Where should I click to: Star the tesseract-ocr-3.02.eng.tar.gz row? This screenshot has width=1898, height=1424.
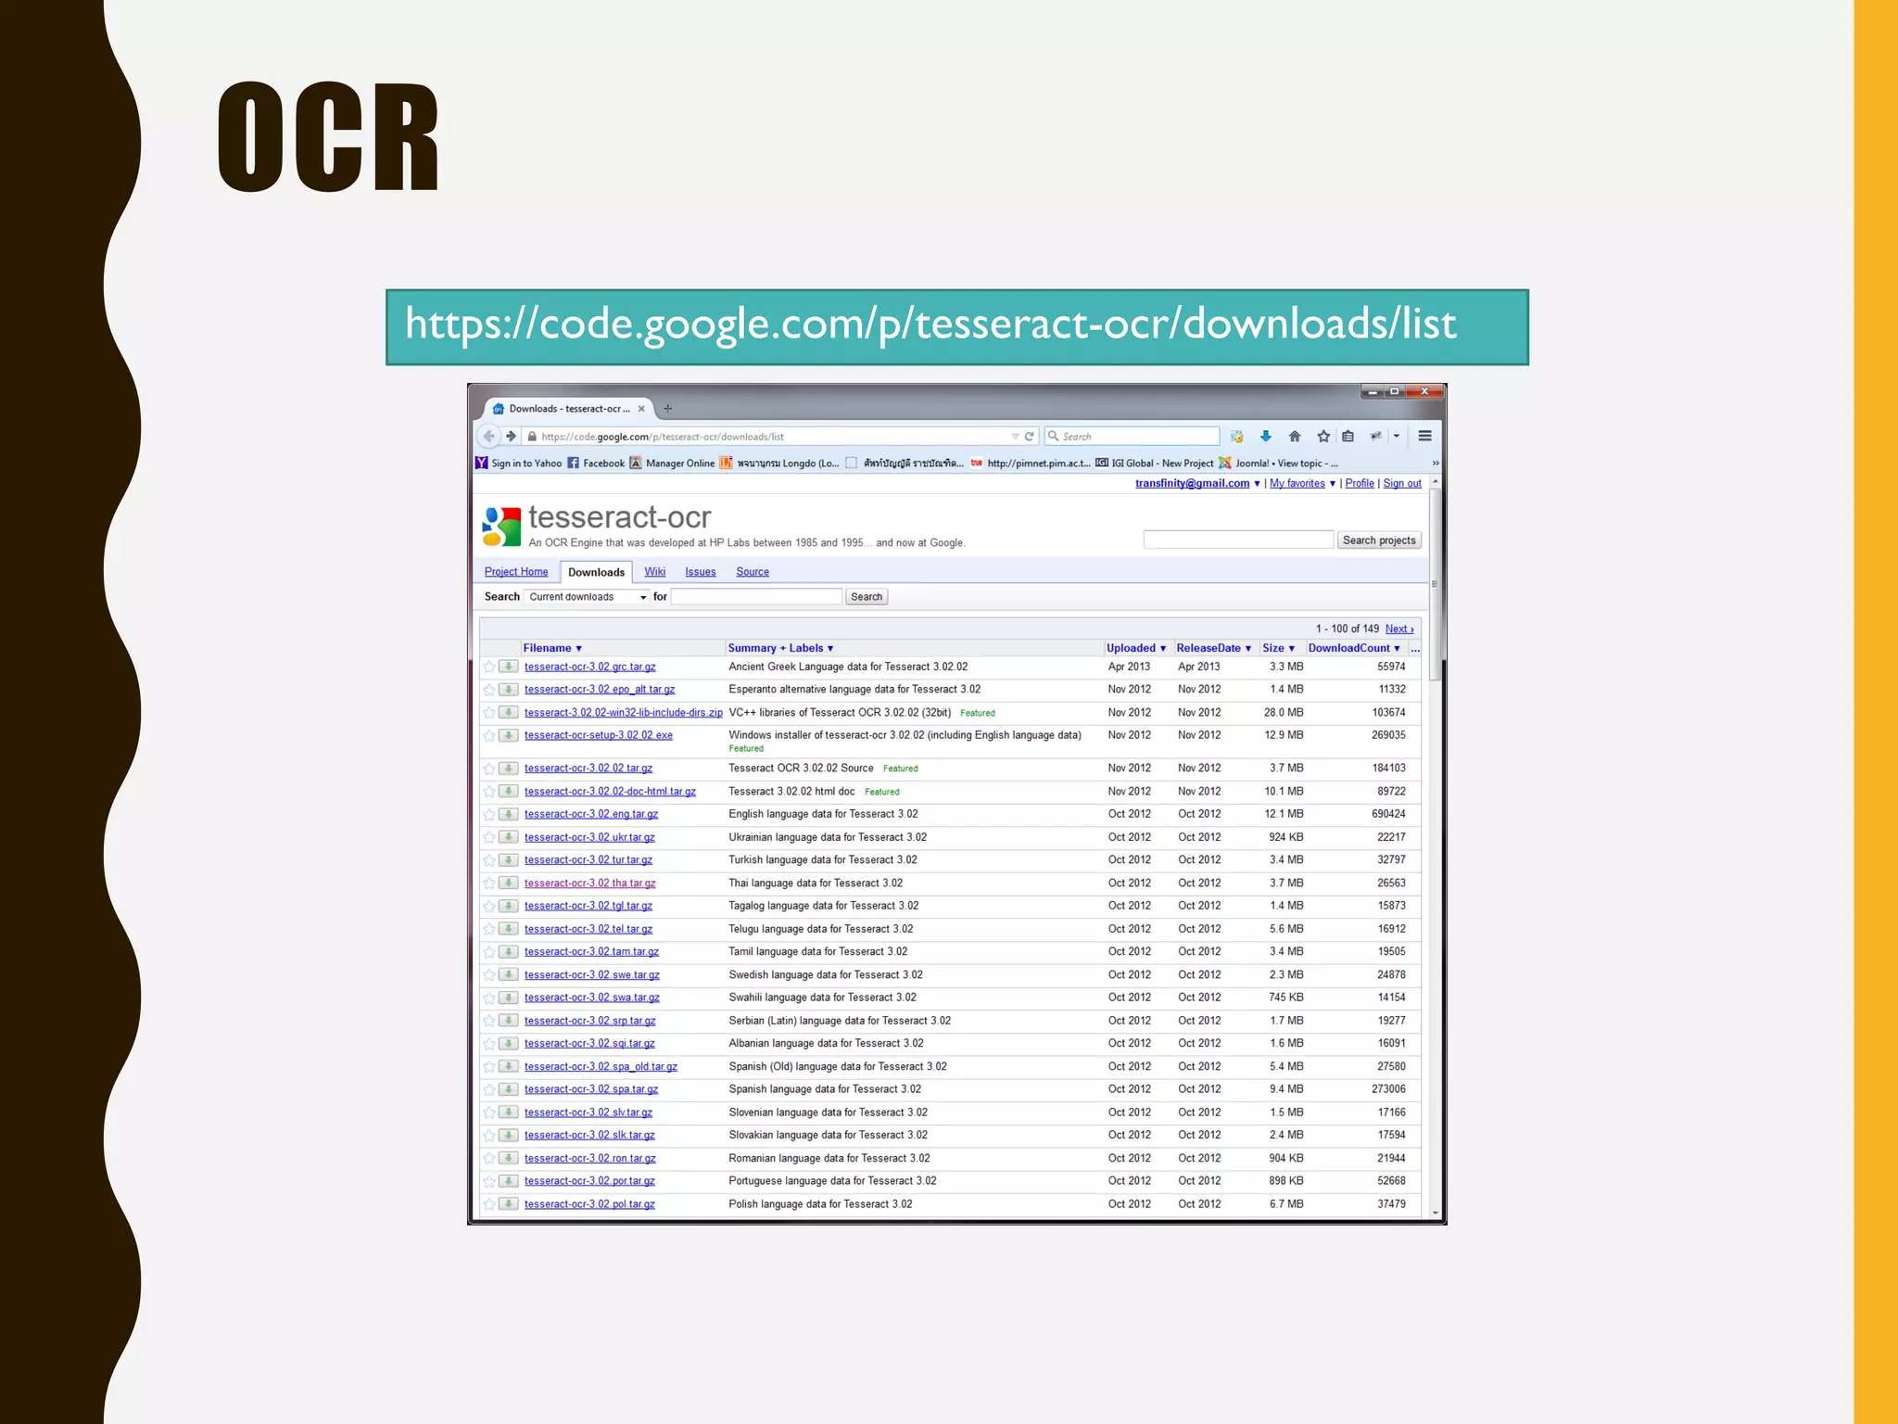pyautogui.click(x=489, y=814)
